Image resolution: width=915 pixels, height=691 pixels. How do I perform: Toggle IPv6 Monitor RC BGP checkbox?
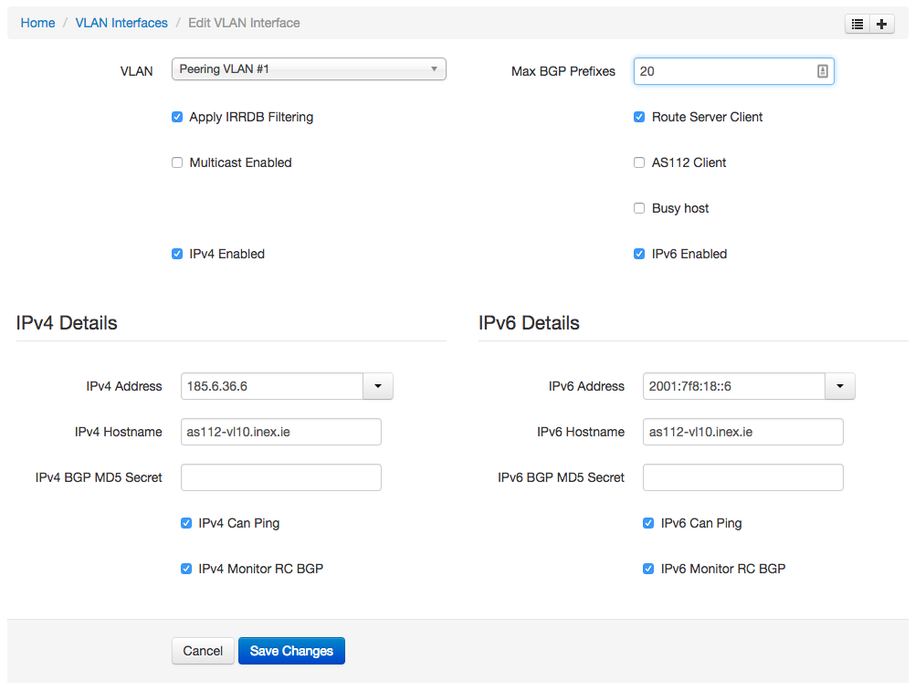[648, 569]
